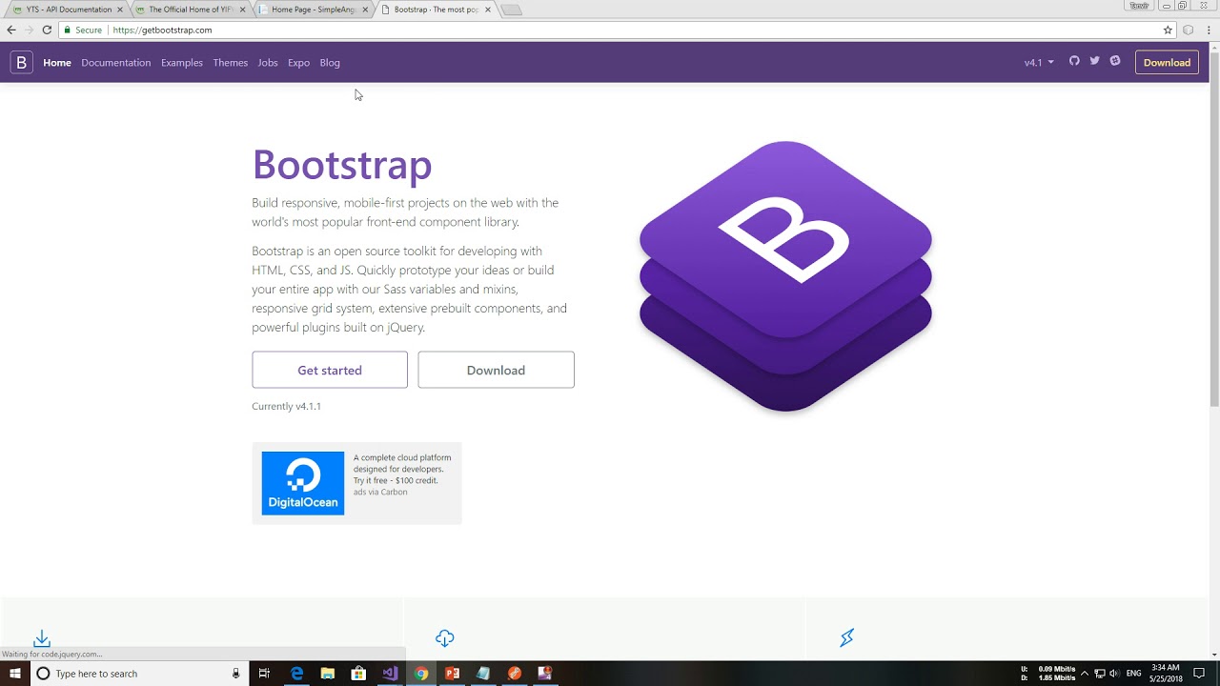Viewport: 1220px width, 686px height.
Task: Open Chrome menu three-dot icon
Action: pyautogui.click(x=1208, y=30)
